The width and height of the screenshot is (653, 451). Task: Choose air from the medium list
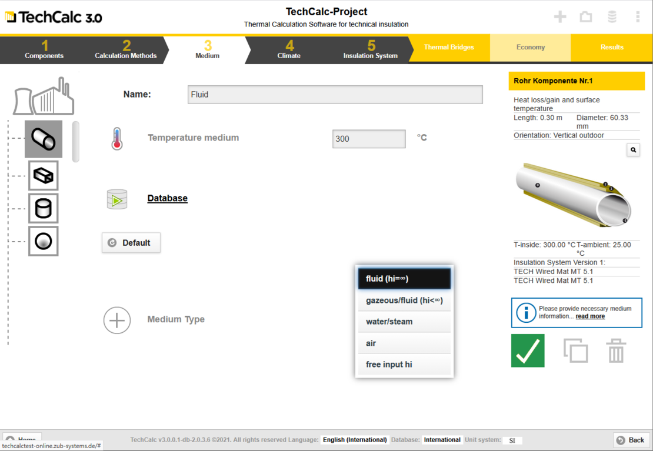(x=404, y=343)
